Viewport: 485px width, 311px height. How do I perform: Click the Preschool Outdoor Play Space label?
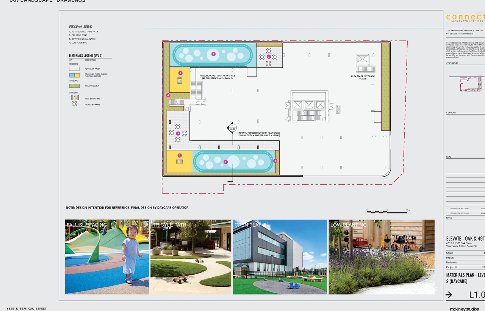tap(217, 77)
